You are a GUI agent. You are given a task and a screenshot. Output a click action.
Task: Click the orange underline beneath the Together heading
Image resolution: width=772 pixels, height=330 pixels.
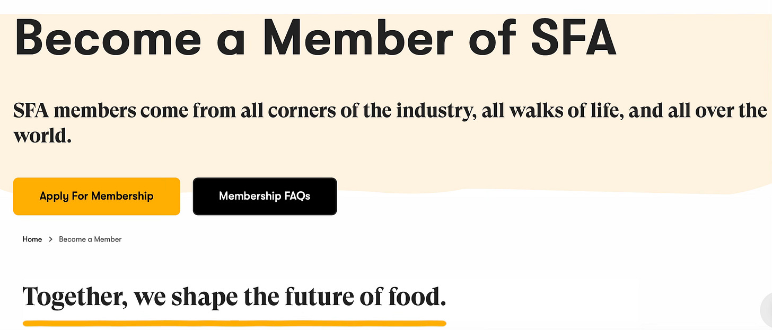pos(234,322)
